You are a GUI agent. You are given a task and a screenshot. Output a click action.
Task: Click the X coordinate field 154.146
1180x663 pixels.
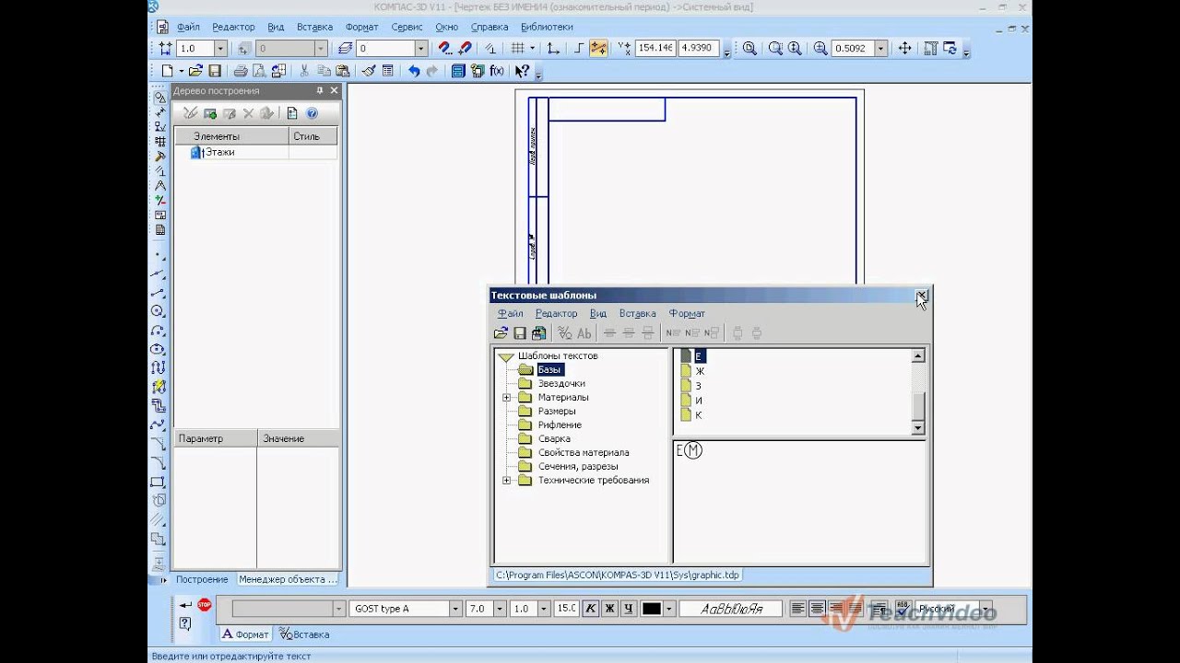(655, 48)
